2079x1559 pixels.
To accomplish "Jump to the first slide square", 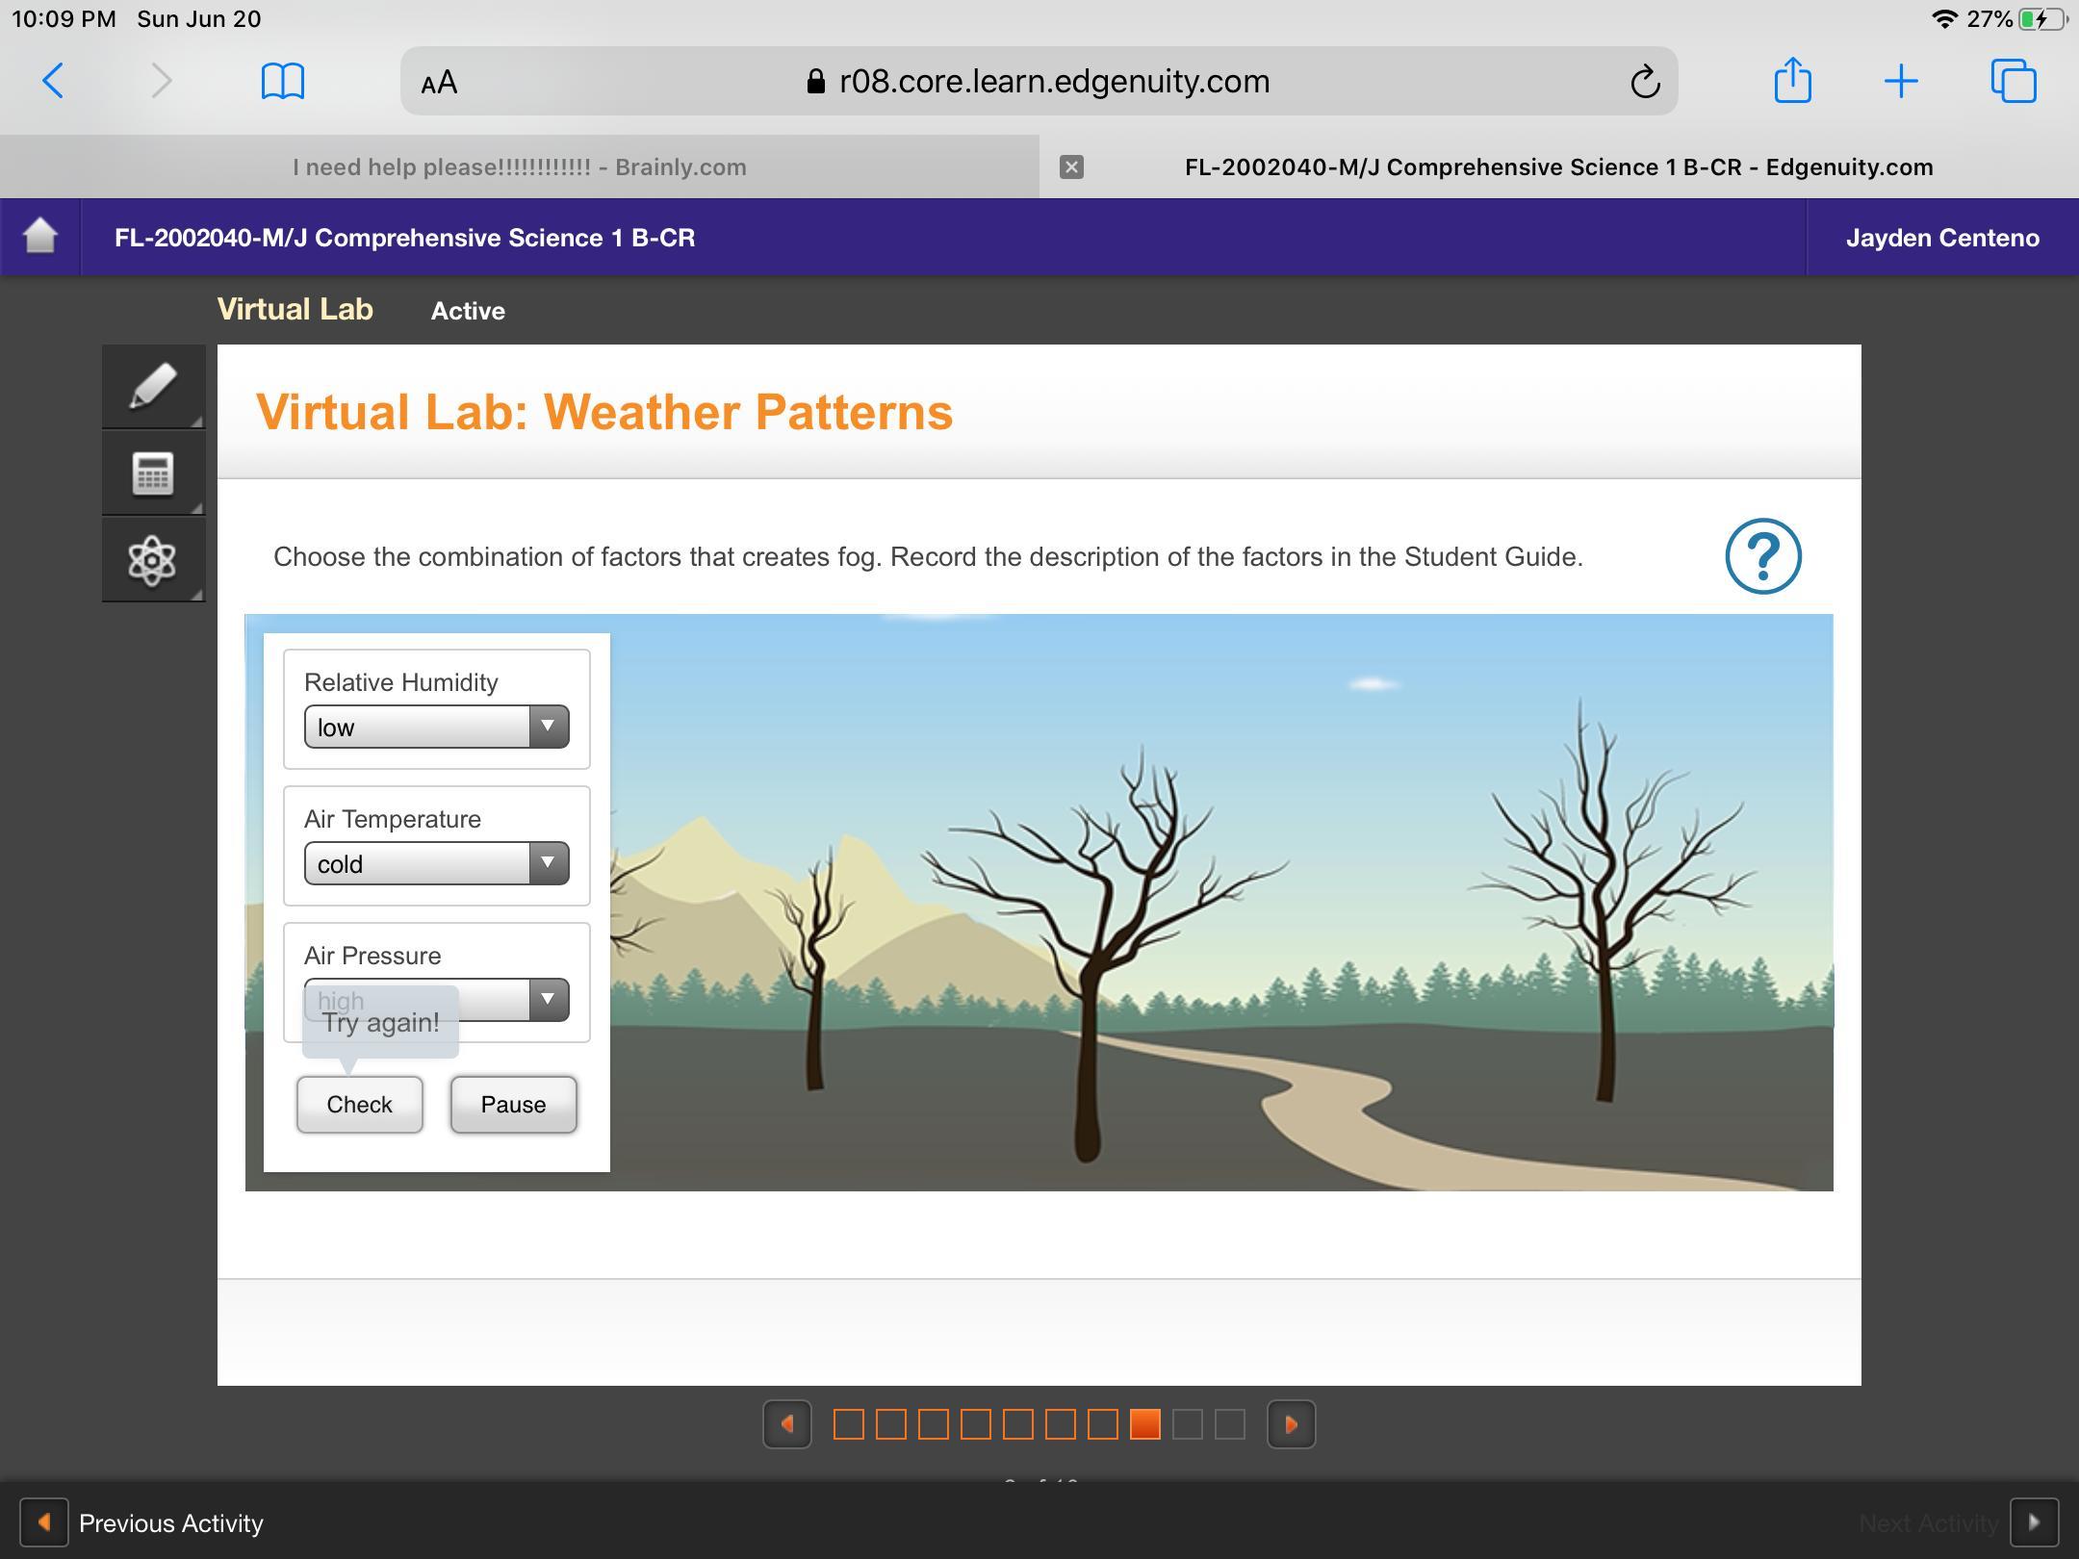I will click(848, 1424).
